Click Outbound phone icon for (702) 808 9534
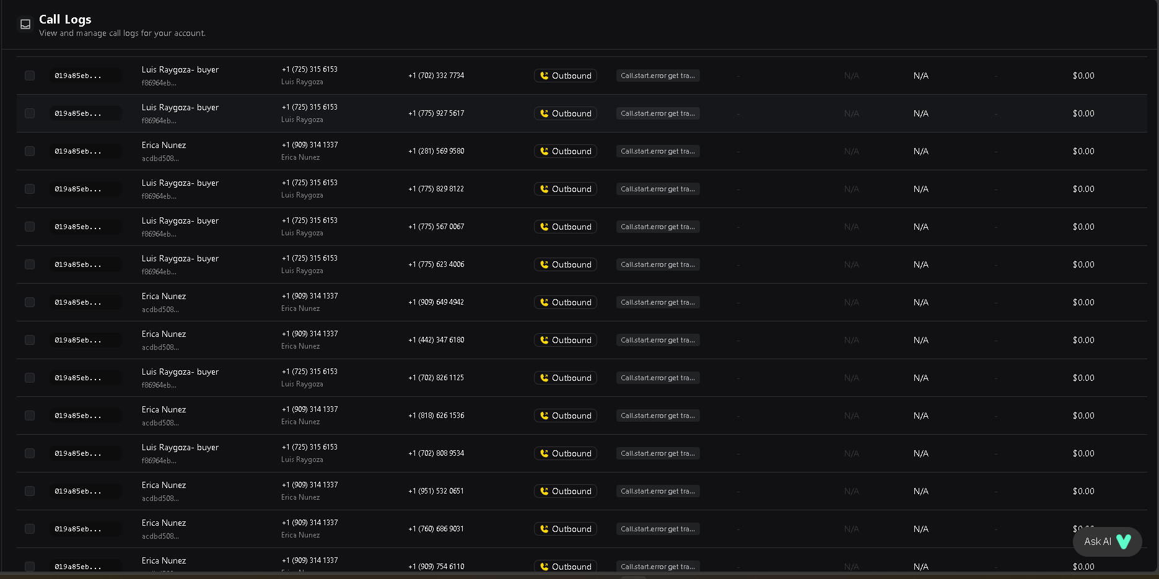Screen dimensions: 1159x579 point(545,453)
